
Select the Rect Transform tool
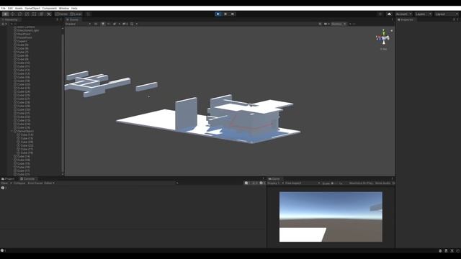click(x=34, y=14)
